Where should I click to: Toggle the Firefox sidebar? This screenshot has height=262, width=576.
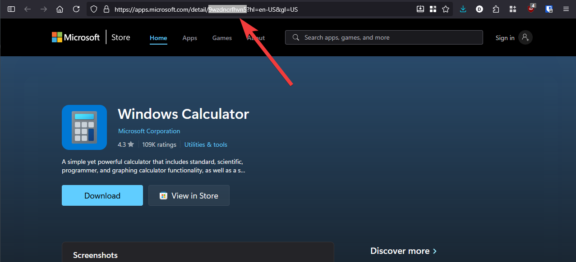11,9
